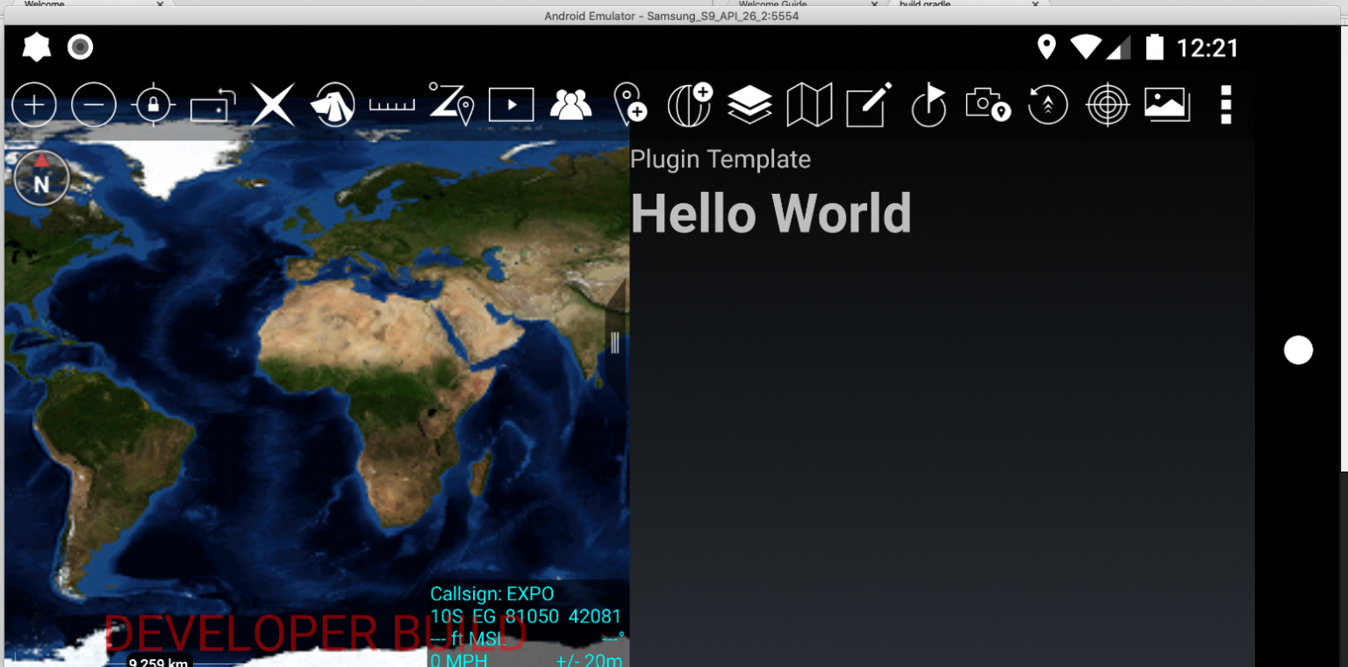Click the 9,259 km map scale bar
The image size is (1348, 667).
point(158,662)
